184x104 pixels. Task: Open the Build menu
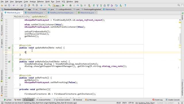click(x=47, y=2)
